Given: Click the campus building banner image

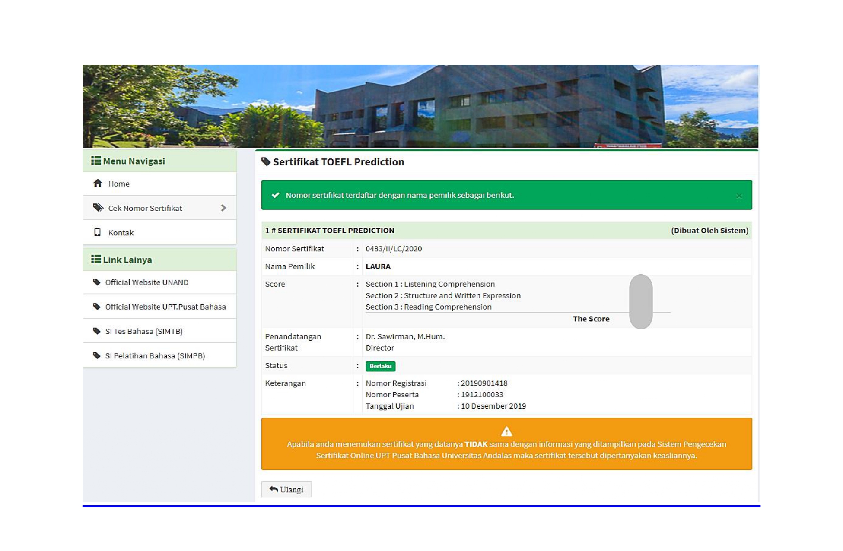Looking at the screenshot, I should [x=420, y=106].
